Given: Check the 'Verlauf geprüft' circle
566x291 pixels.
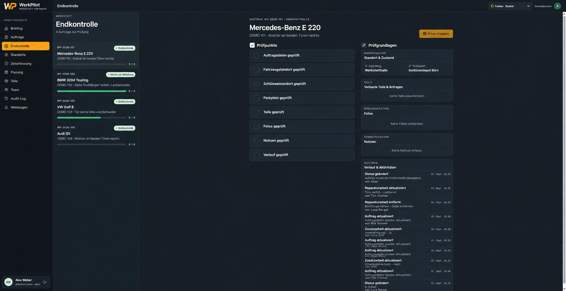Looking at the screenshot, I should (x=256, y=155).
